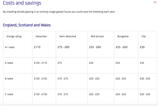
Task: Select the Detached column header
Action: 41,36
